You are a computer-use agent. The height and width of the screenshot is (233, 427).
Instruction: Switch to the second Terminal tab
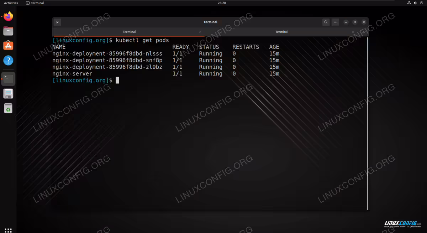coord(282,32)
